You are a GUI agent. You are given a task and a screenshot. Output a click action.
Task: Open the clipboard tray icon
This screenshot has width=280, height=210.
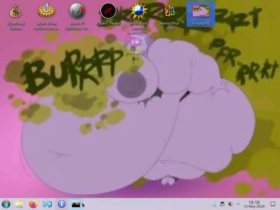[x=222, y=204]
